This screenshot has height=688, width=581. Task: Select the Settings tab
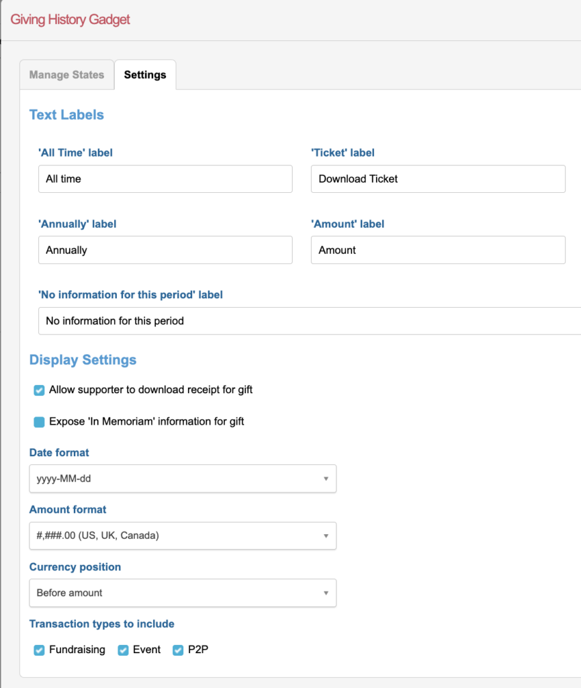click(145, 75)
